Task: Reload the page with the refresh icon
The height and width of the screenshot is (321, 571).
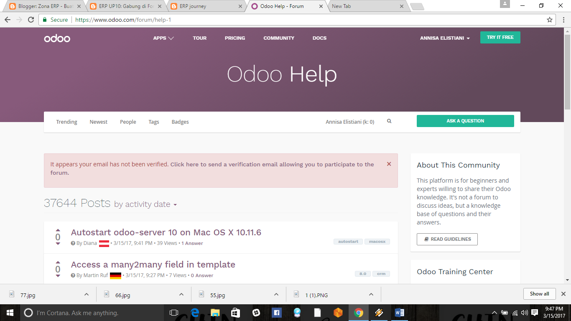Action: pos(31,20)
